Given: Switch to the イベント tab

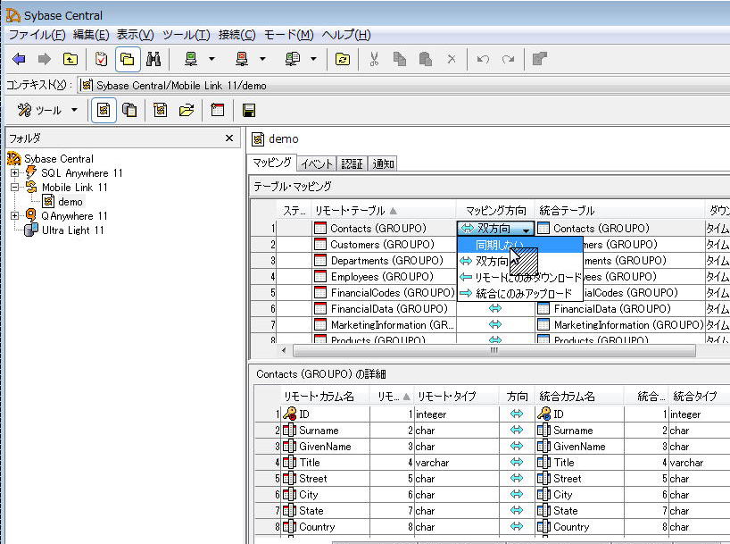Looking at the screenshot, I should pyautogui.click(x=317, y=163).
